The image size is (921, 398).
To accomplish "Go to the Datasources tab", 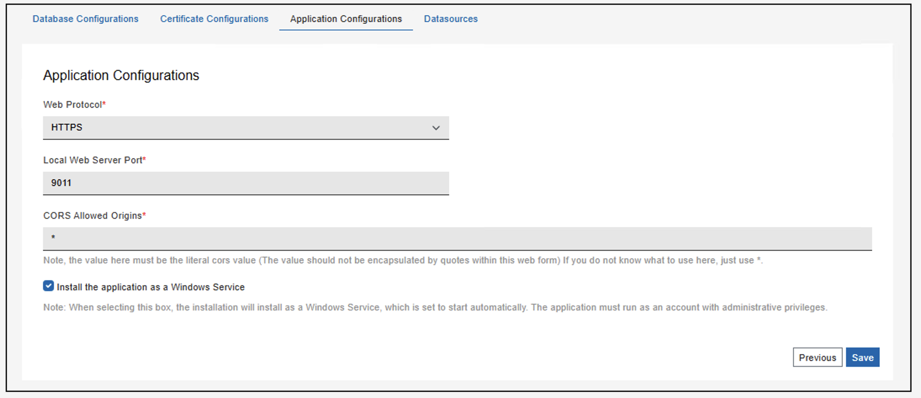I will (x=450, y=19).
